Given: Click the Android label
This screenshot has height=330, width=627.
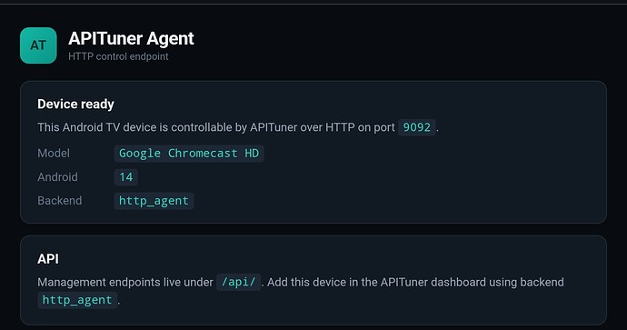Looking at the screenshot, I should coord(57,176).
